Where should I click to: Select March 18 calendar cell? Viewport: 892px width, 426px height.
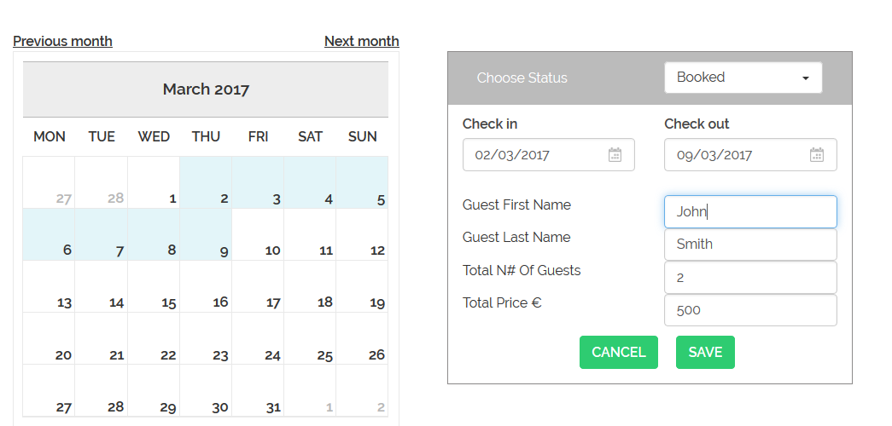point(310,286)
